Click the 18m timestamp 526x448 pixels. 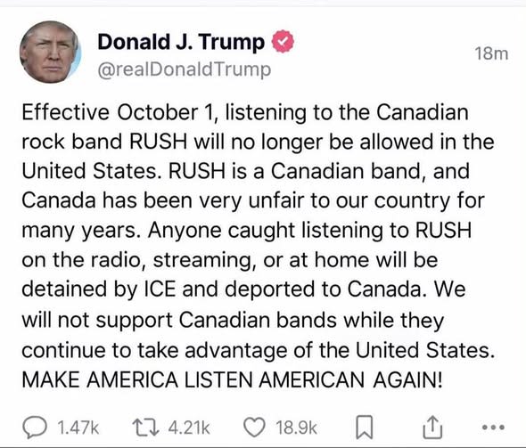[x=491, y=54]
